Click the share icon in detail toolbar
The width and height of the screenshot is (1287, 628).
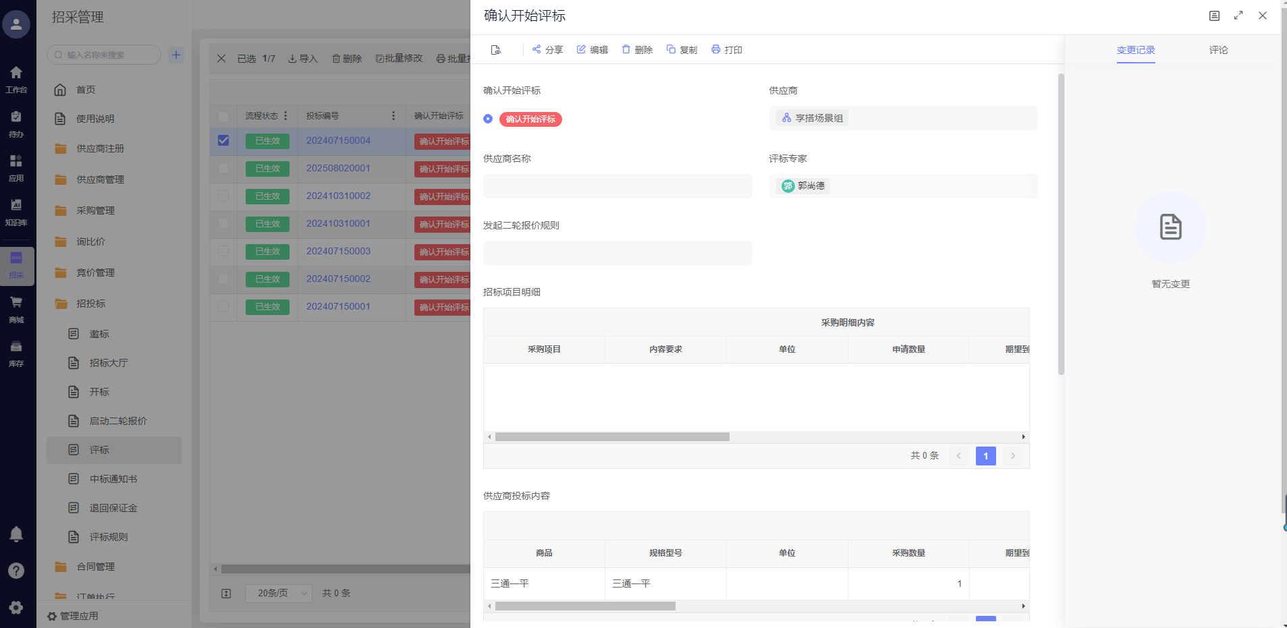coord(537,49)
